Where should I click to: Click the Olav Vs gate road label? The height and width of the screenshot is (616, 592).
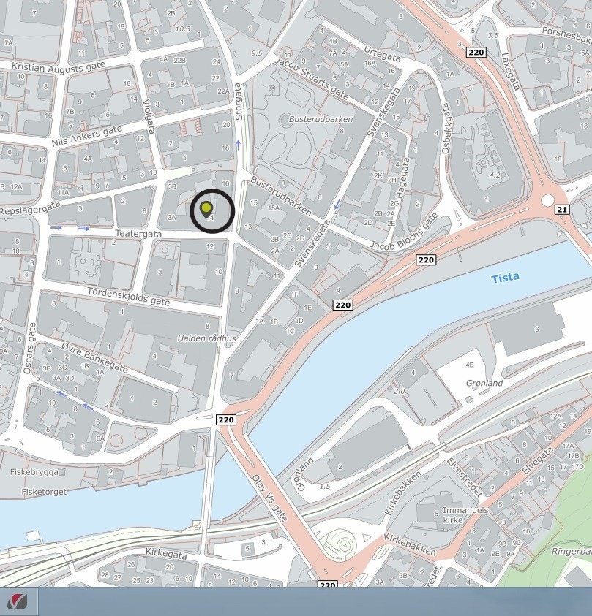point(270,498)
